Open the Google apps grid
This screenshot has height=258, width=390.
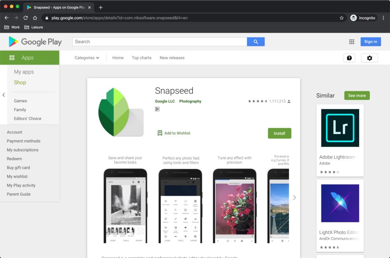pyautogui.click(x=352, y=42)
